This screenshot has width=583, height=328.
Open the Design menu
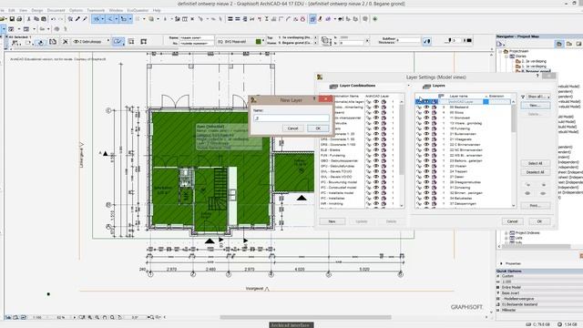pyautogui.click(x=37, y=10)
